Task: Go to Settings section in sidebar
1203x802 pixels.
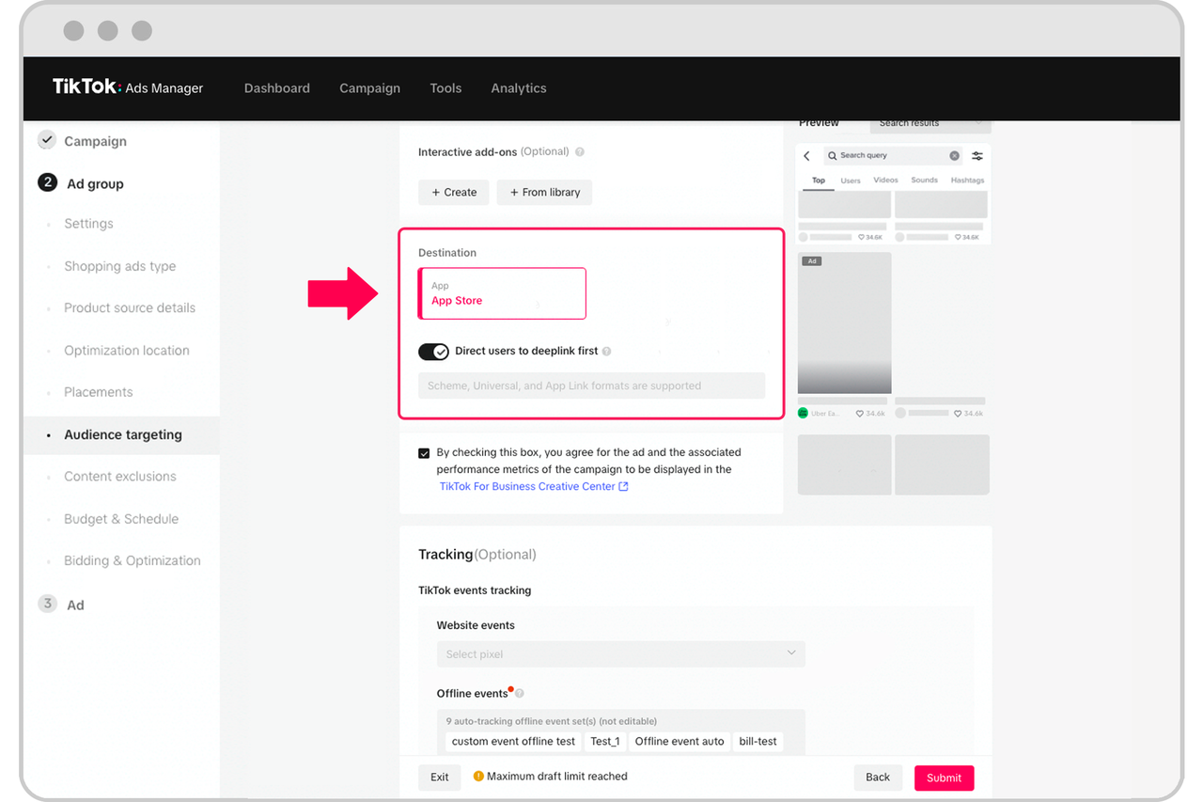Action: [x=88, y=224]
